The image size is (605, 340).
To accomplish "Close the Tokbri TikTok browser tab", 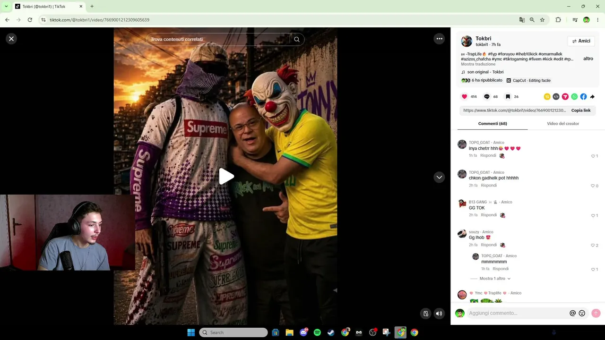I will coord(81,7).
